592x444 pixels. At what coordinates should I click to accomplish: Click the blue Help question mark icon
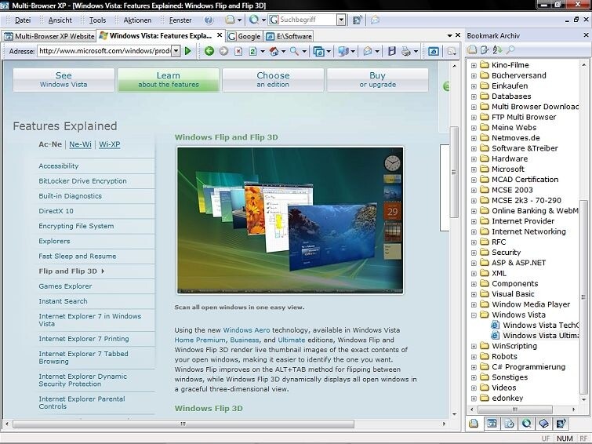pos(209,20)
